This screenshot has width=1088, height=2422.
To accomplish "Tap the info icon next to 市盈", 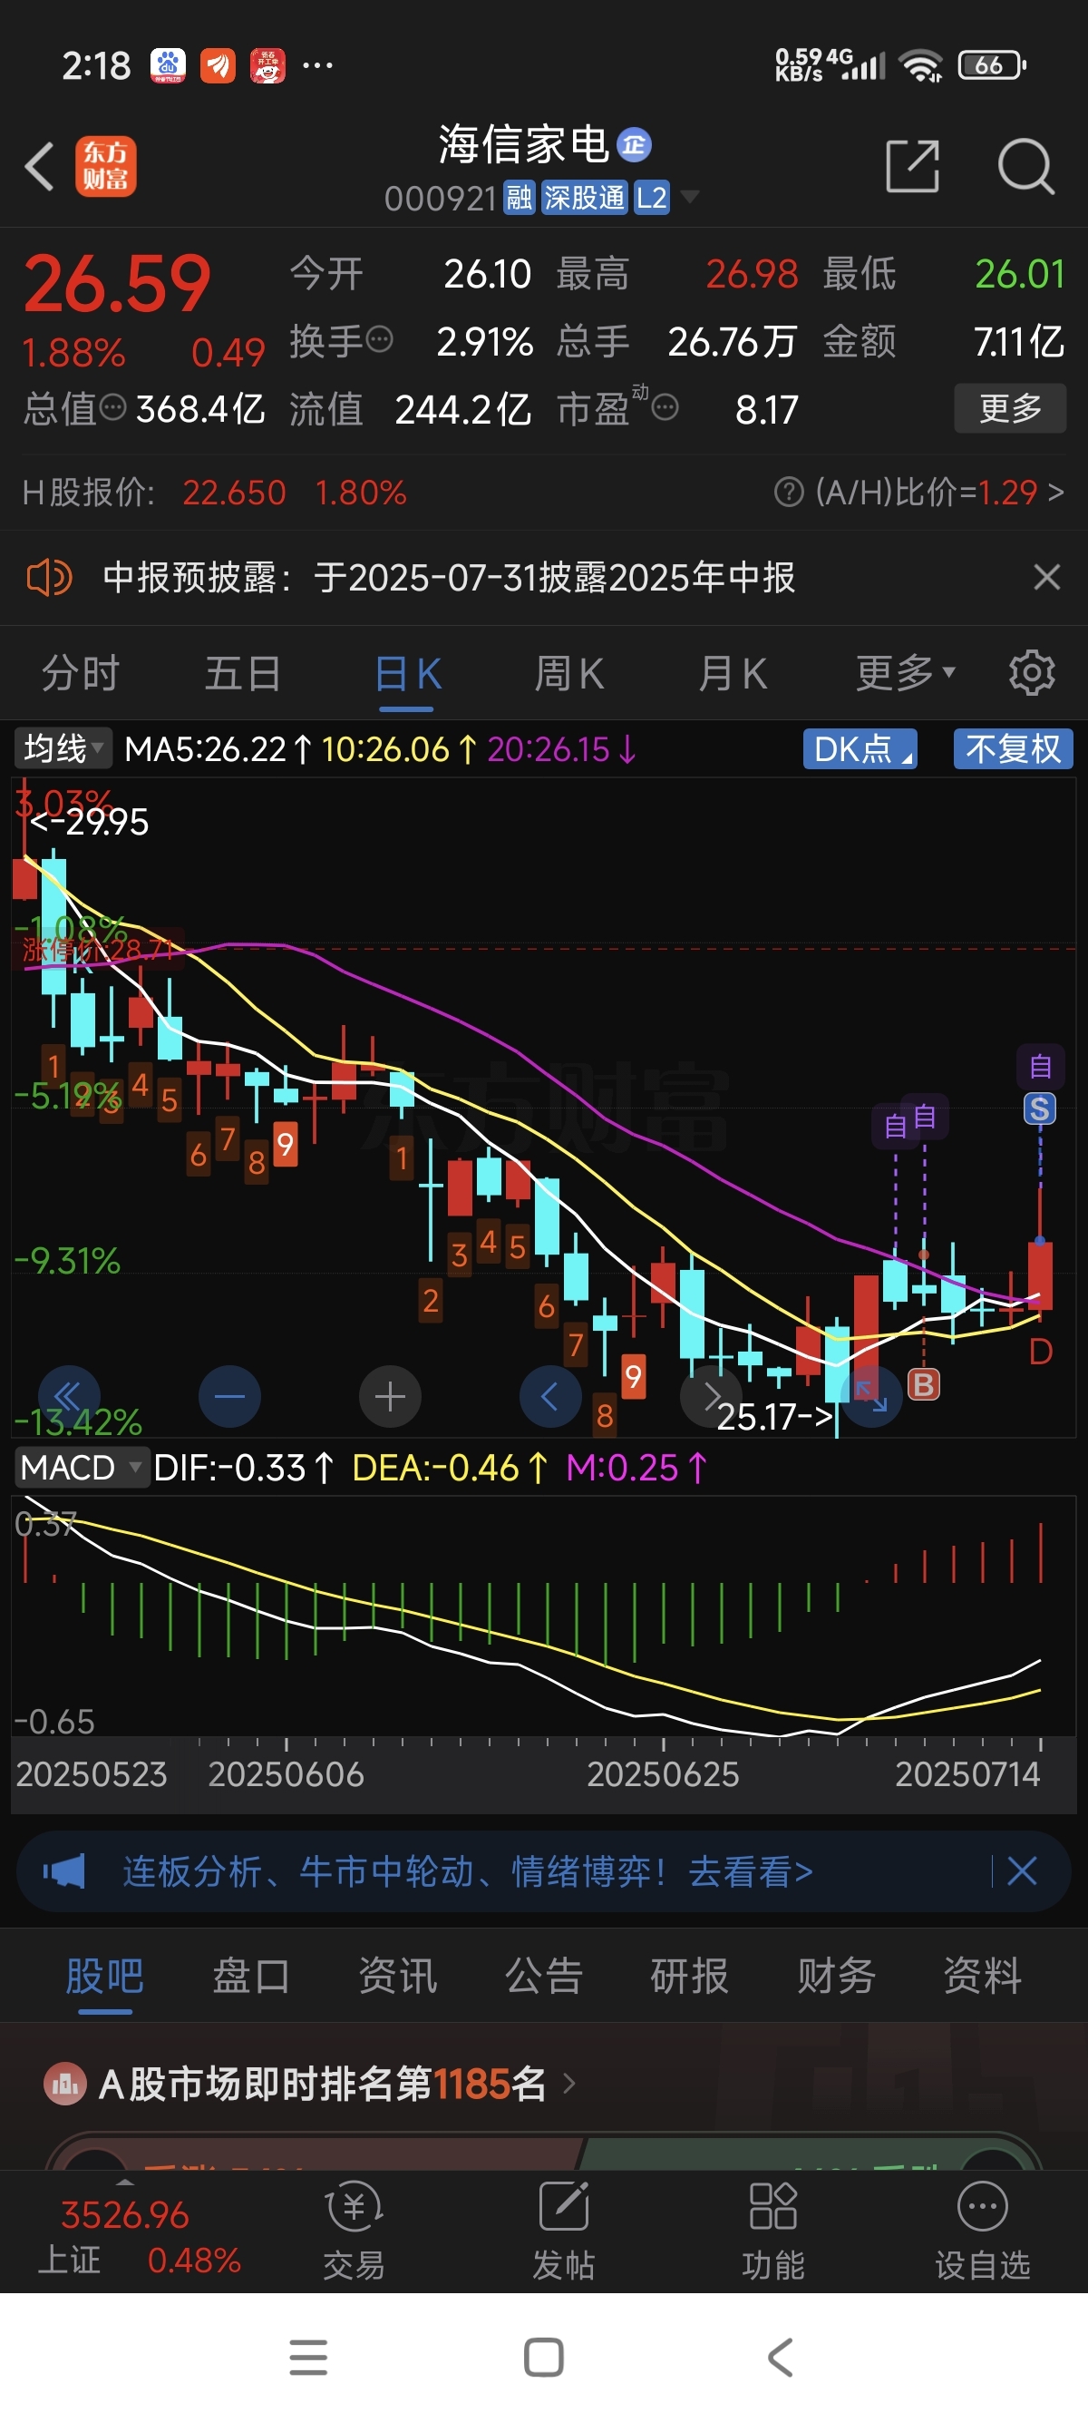I will (665, 407).
